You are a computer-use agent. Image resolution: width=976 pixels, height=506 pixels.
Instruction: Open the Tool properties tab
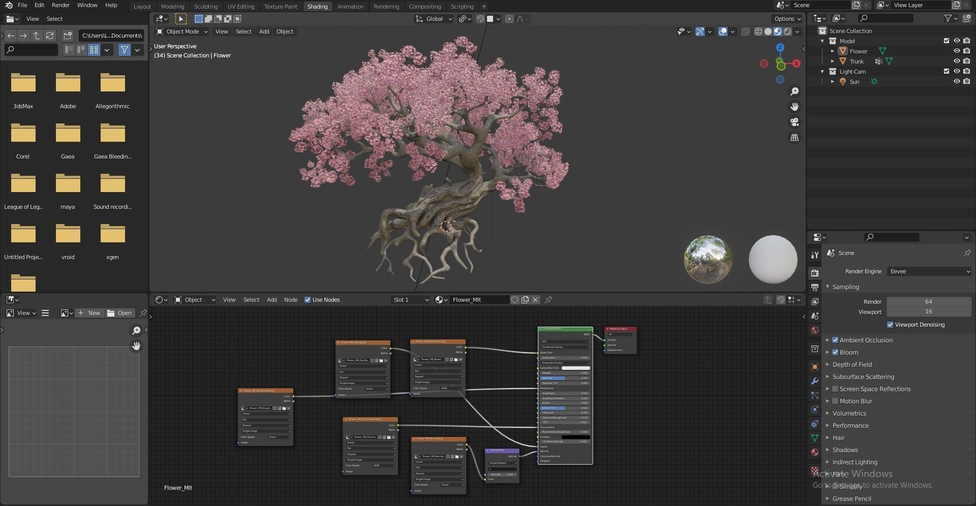pyautogui.click(x=815, y=255)
